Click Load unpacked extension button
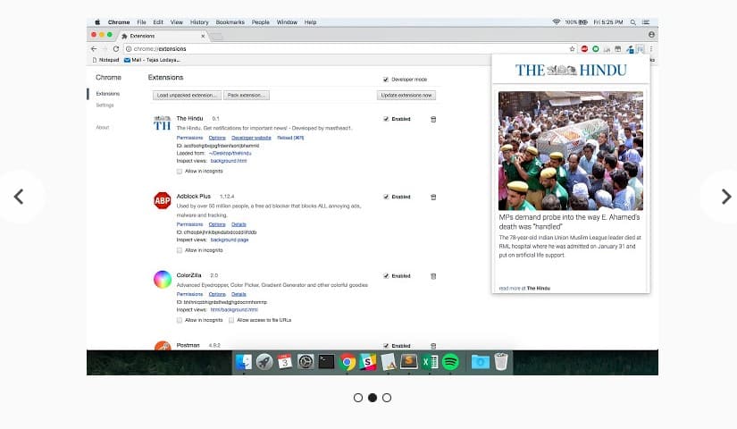Viewport: 737px width, 429px height. pyautogui.click(x=187, y=96)
